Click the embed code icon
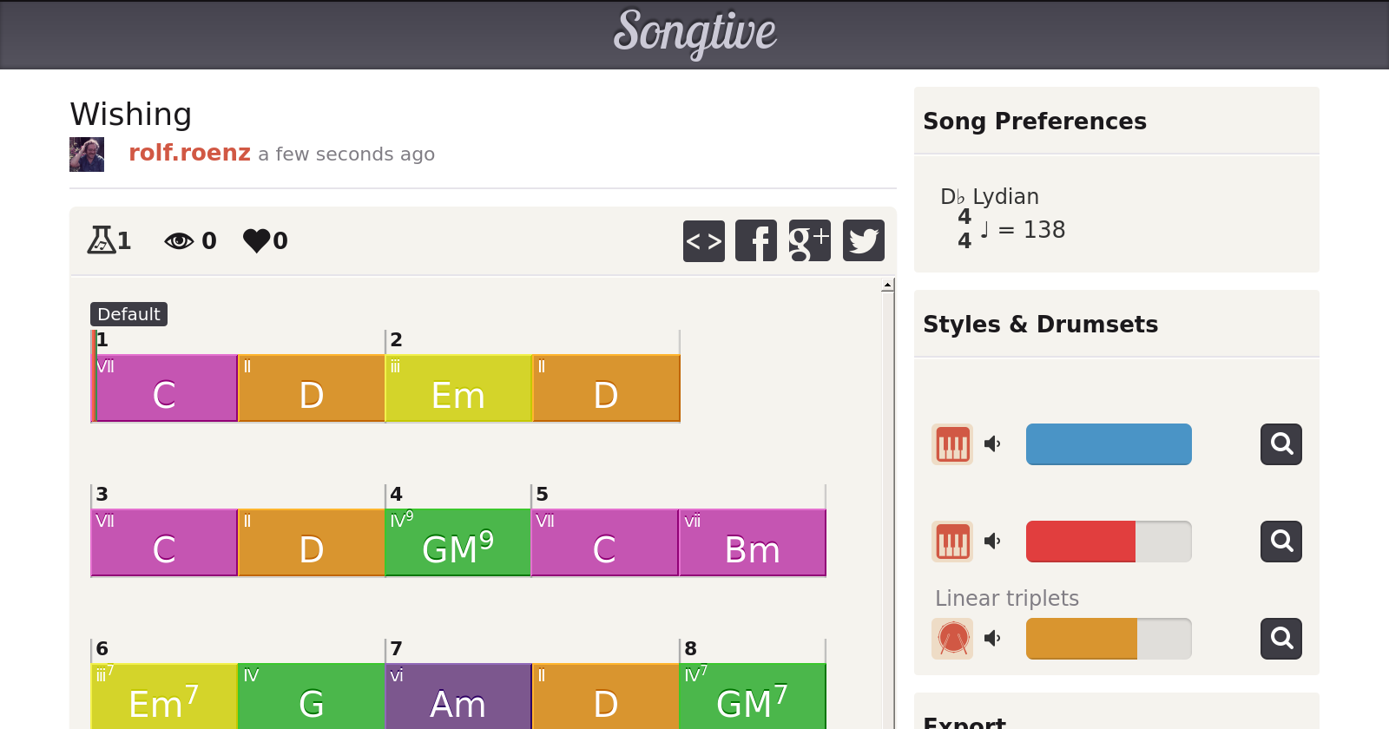Screen dimensions: 1389x729 tap(703, 240)
